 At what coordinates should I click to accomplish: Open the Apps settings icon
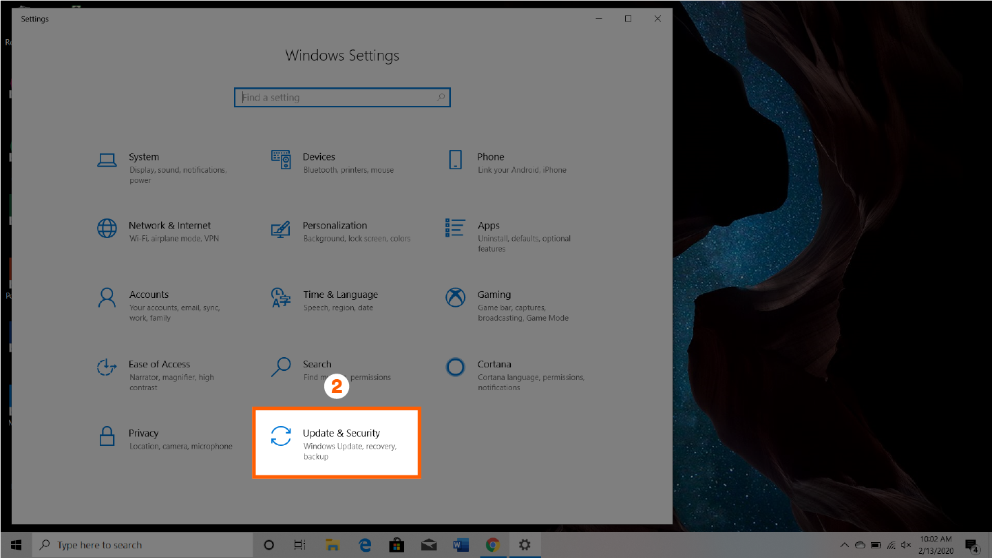(455, 228)
